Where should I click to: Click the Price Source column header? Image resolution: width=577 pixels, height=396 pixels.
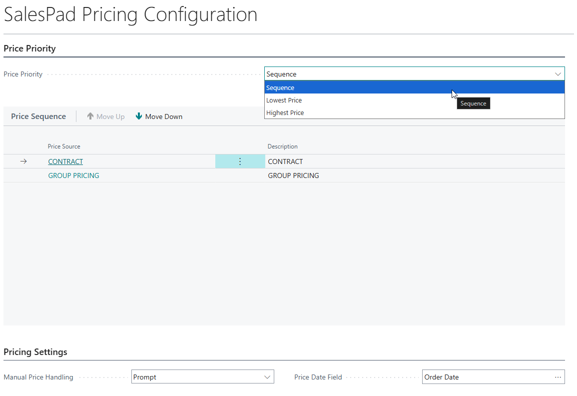tap(64, 146)
